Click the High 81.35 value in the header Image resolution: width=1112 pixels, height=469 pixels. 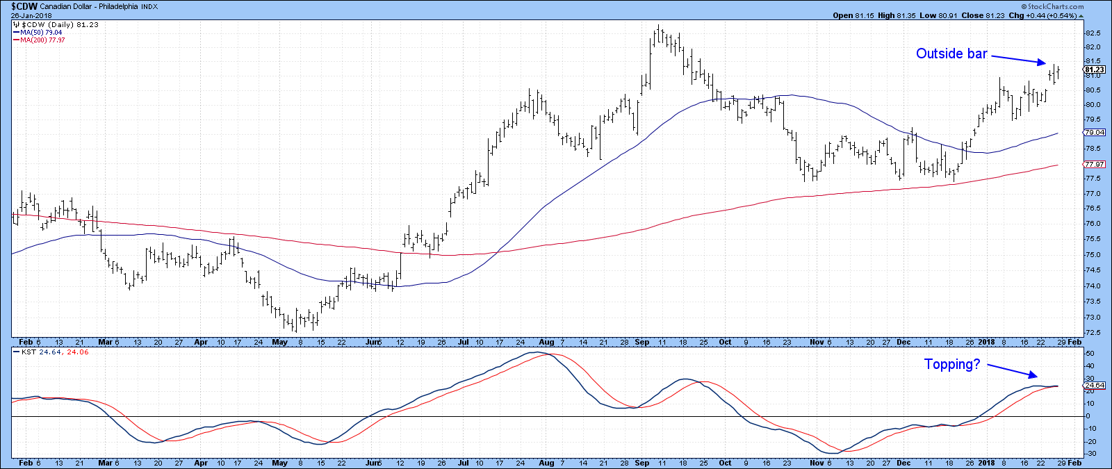point(895,15)
